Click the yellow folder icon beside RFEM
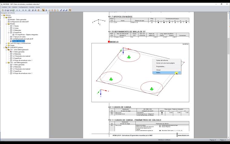The width and height of the screenshot is (230, 144). point(6,17)
